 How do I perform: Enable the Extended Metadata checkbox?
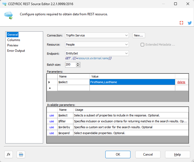click(142, 45)
